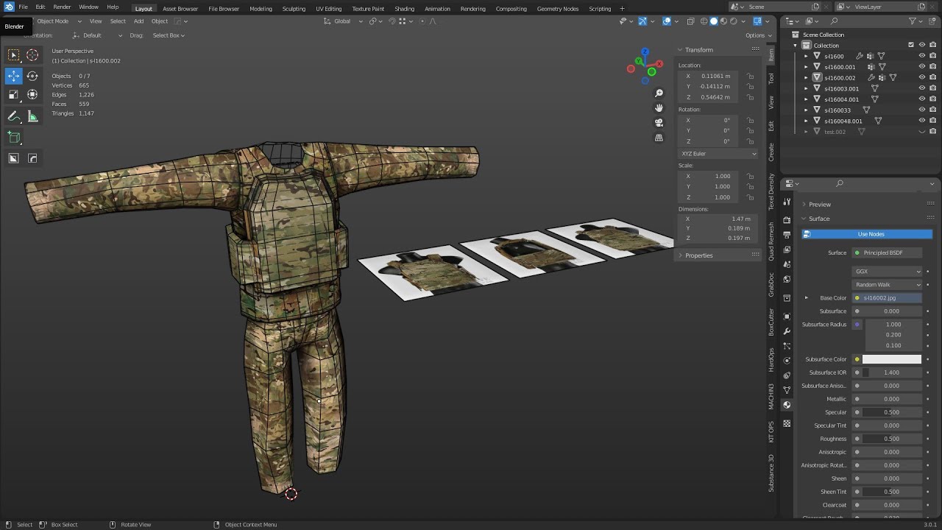This screenshot has height=530, width=942.
Task: Open the Object Mode dropdown
Action: click(55, 21)
